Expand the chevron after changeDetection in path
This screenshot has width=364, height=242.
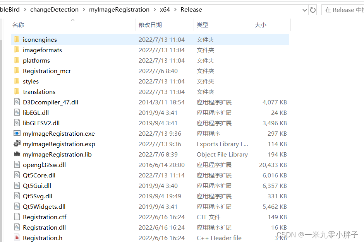coord(84,10)
